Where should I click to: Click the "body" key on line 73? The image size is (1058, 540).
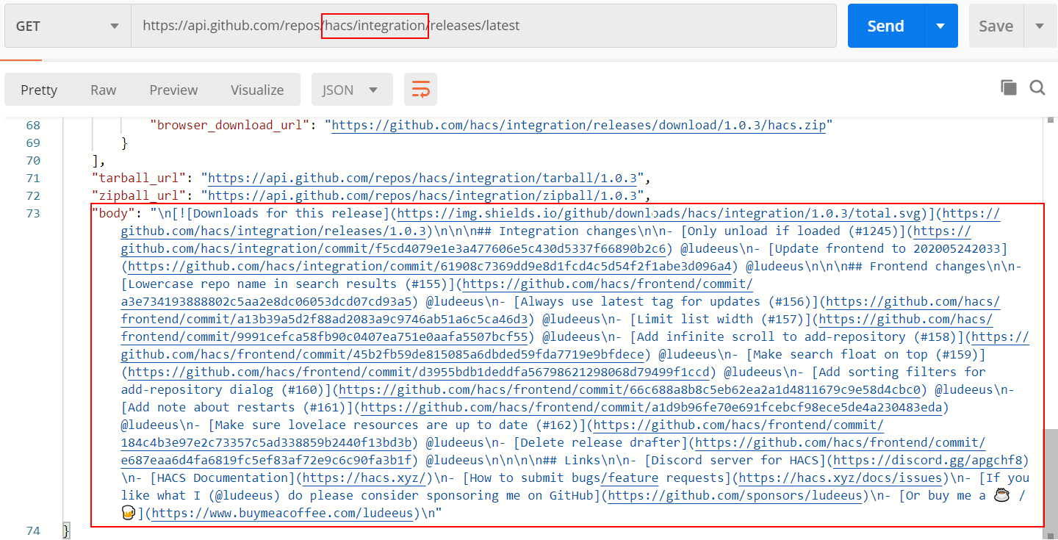[x=114, y=213]
